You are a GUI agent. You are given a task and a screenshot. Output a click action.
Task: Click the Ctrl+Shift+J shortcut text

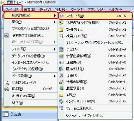coord(118,88)
